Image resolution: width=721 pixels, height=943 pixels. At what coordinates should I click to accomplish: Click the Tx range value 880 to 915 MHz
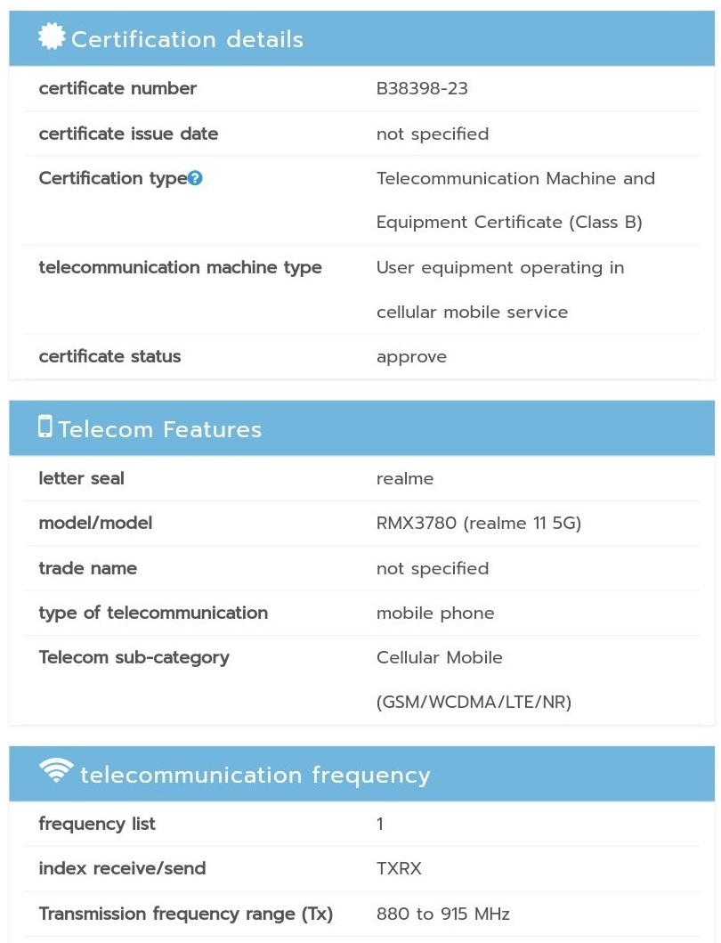pos(442,914)
